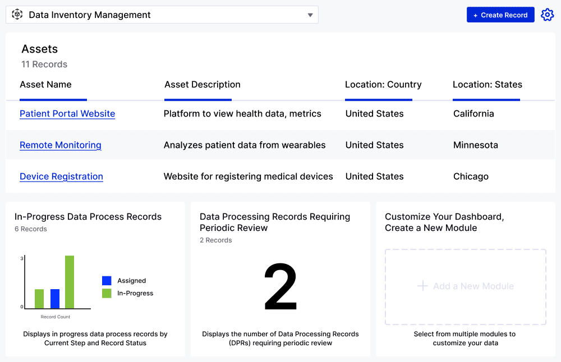Click the plus icon in Add a New Module

(x=421, y=286)
